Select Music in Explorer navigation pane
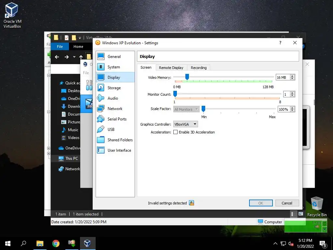 (x=70, y=130)
